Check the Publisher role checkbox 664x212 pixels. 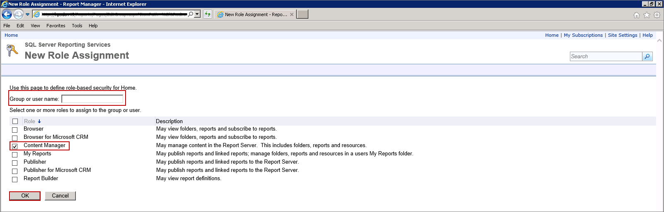click(x=15, y=163)
